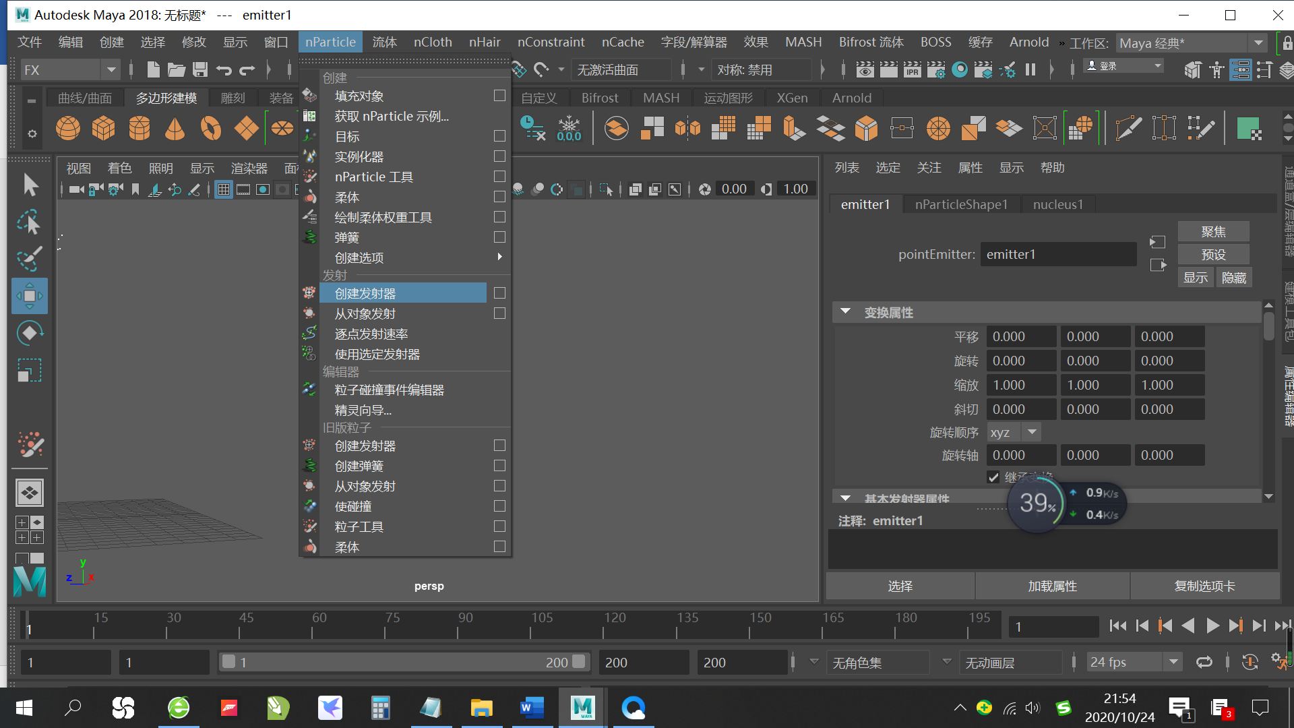Open option box for highlighted 创建发射器

(x=499, y=293)
